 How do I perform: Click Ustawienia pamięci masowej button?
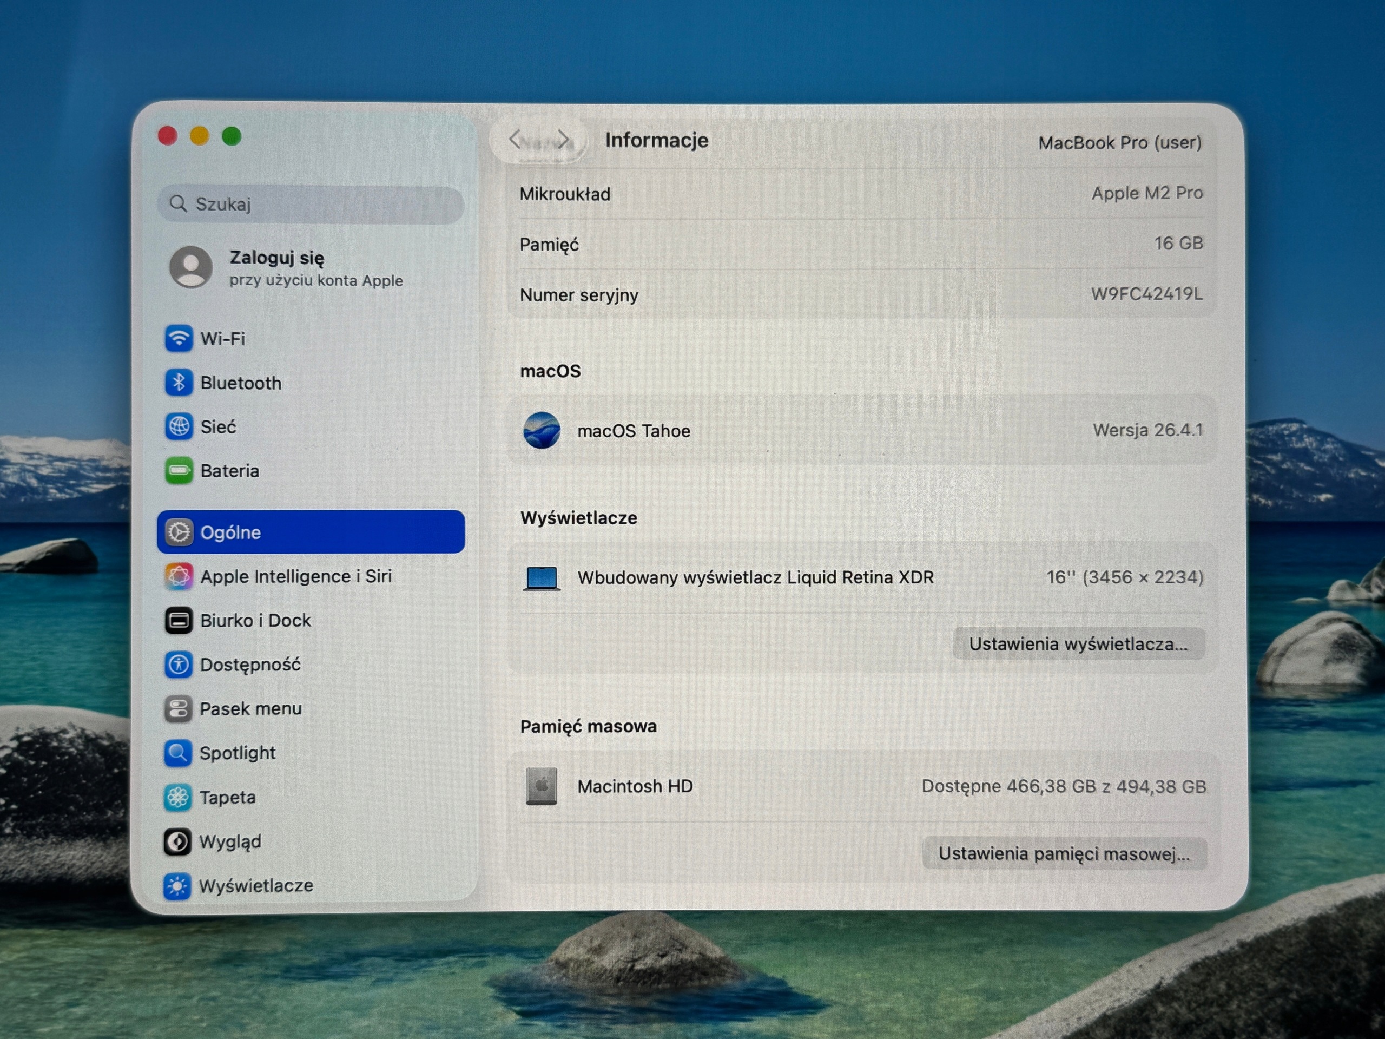(x=1064, y=853)
